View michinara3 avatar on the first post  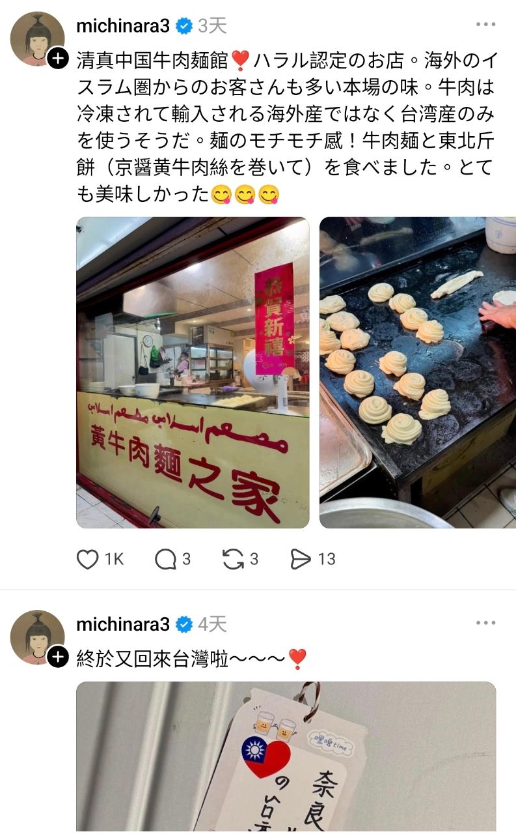point(37,39)
